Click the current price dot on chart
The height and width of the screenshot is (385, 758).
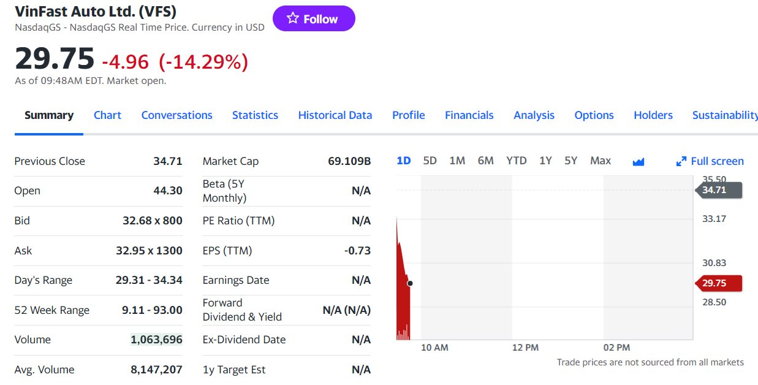click(x=410, y=283)
